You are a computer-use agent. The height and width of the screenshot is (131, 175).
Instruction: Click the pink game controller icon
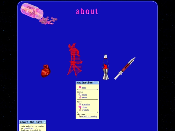(80, 97)
